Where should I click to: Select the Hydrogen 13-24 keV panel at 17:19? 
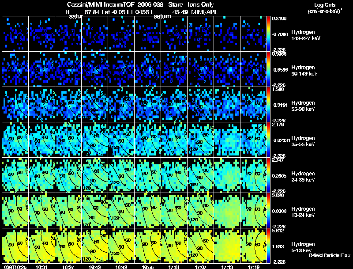point(253,210)
